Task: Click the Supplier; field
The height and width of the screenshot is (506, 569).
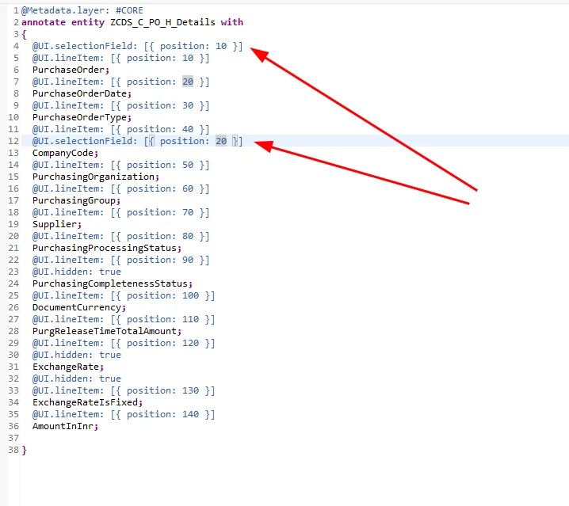Action: click(x=57, y=225)
